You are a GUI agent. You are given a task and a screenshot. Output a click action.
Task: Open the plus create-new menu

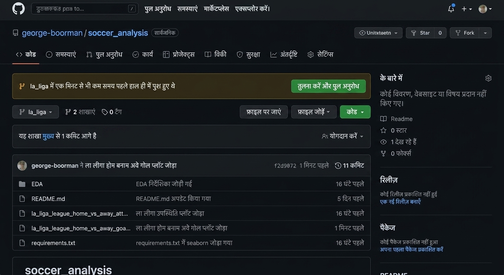point(466,9)
